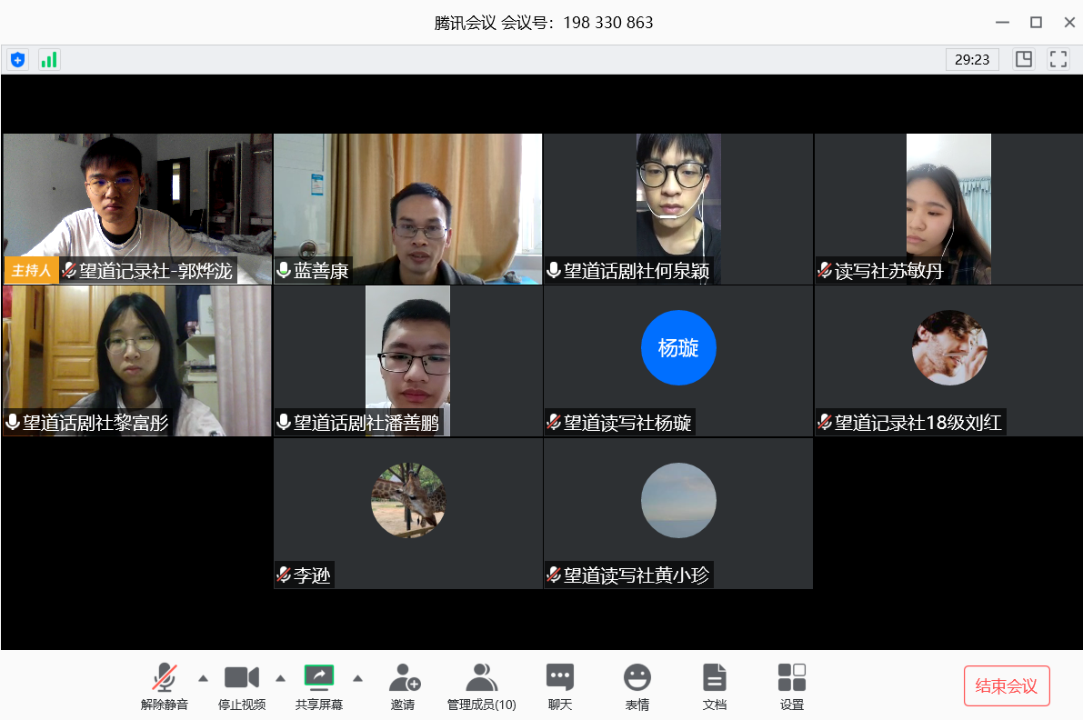Unmute microphone with 解除静音
Image resolution: width=1083 pixels, height=720 pixels.
click(165, 686)
